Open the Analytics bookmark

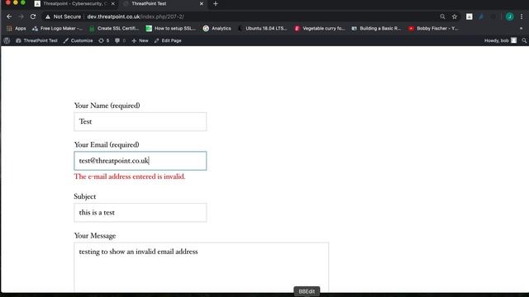[x=217, y=29]
